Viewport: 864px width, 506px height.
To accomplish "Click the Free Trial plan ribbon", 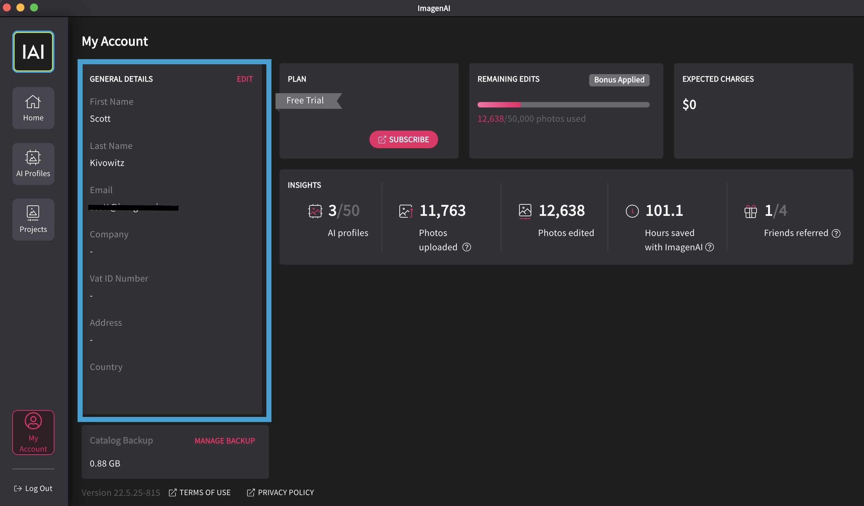I will tap(309, 101).
